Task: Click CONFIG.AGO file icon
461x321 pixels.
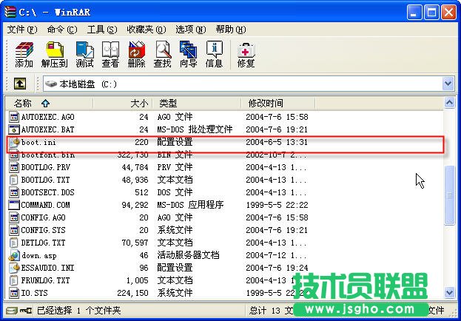Action: (14, 217)
